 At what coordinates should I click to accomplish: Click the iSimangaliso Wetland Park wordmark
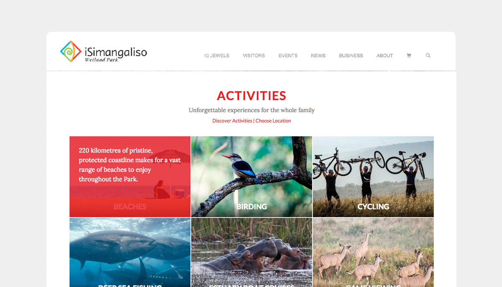pyautogui.click(x=116, y=54)
